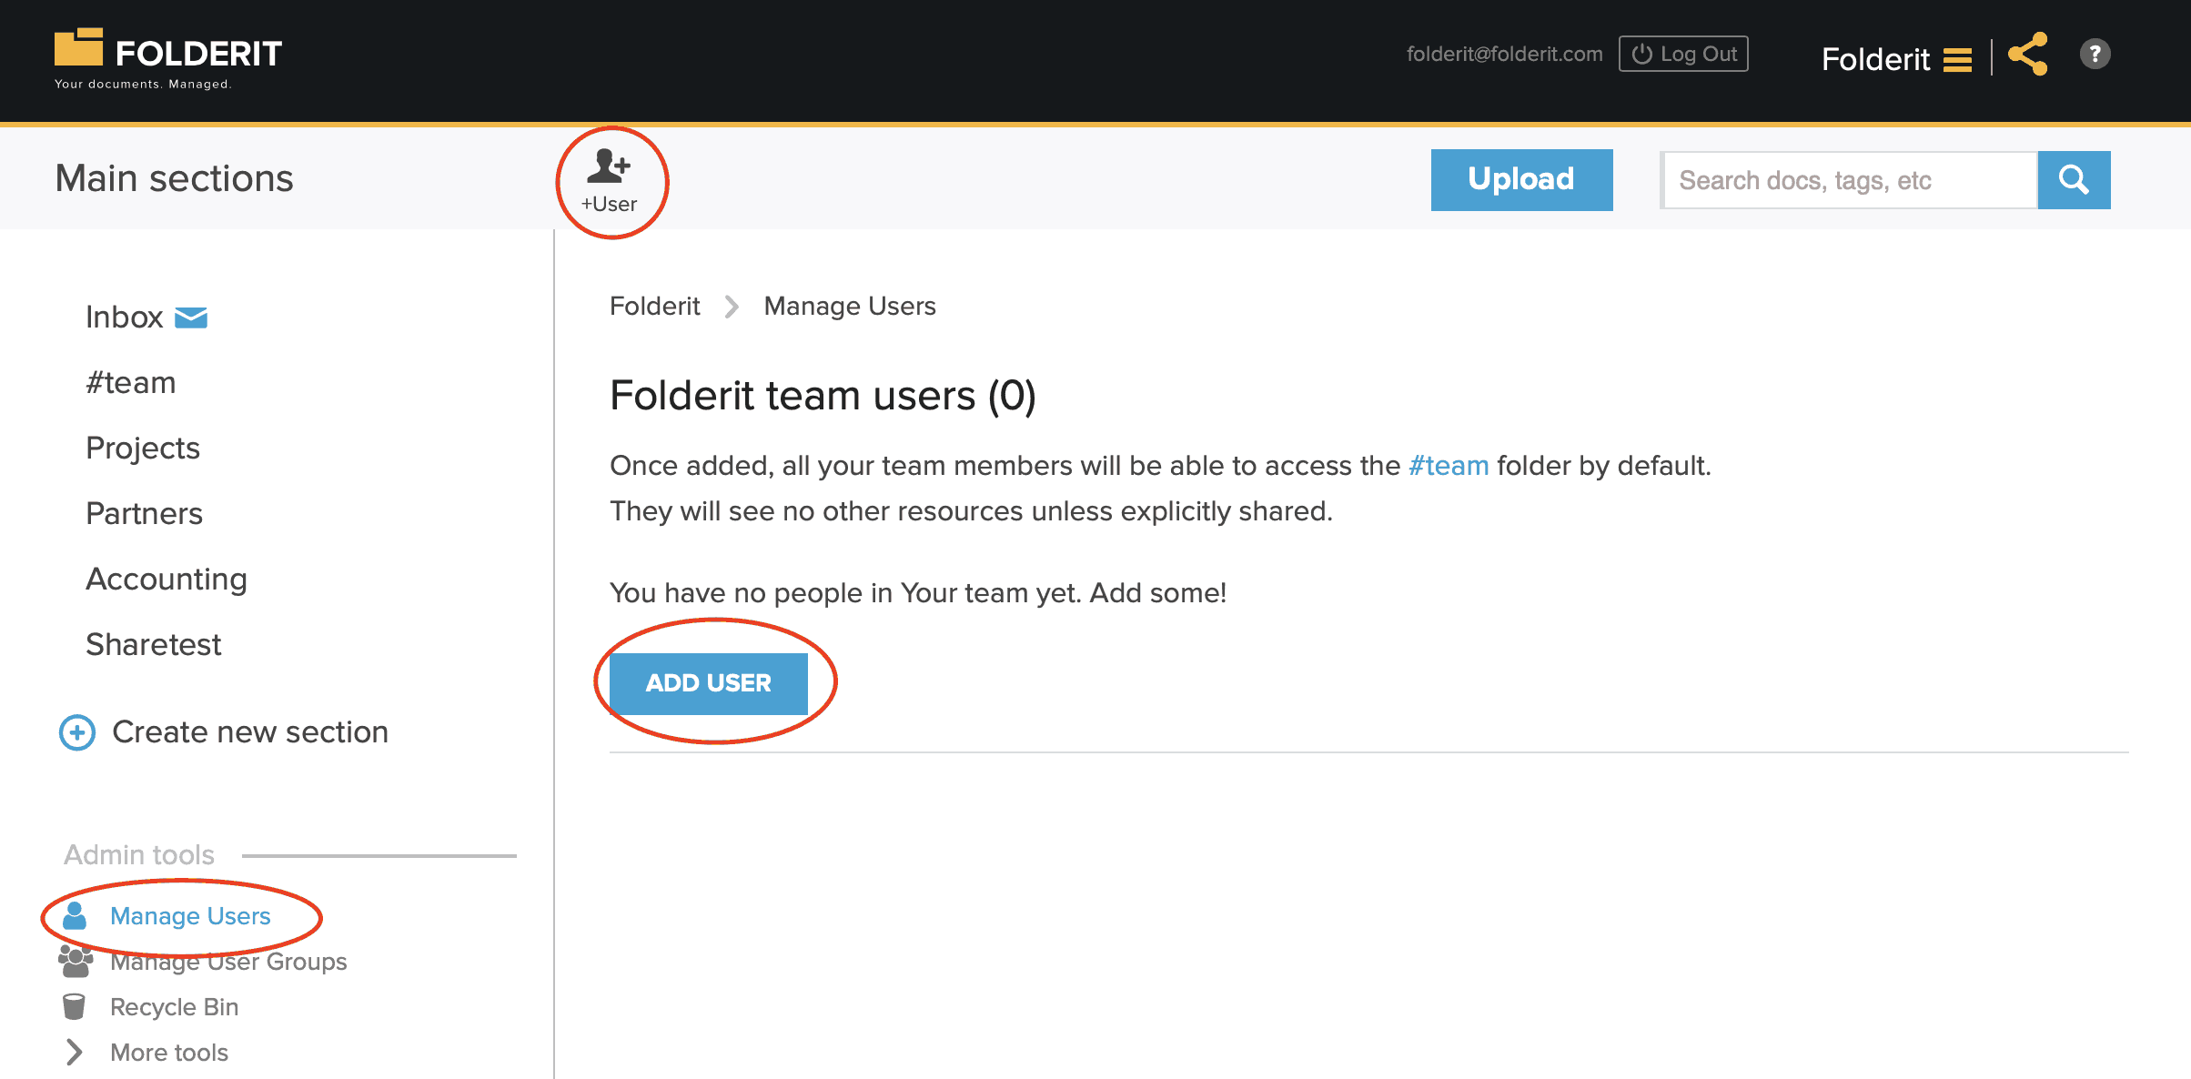Open the help question mark icon
The width and height of the screenshot is (2191, 1079).
[x=2095, y=54]
